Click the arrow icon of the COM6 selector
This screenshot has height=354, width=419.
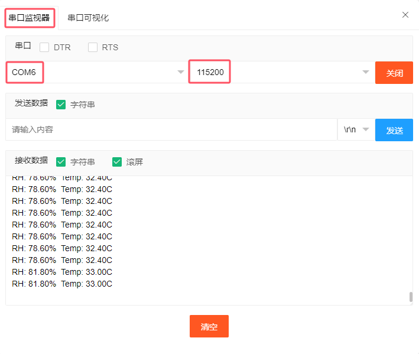click(x=180, y=73)
